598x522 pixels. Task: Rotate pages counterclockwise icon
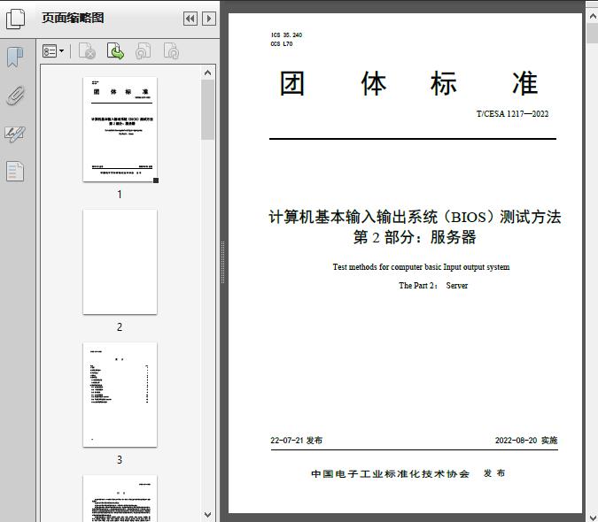143,51
